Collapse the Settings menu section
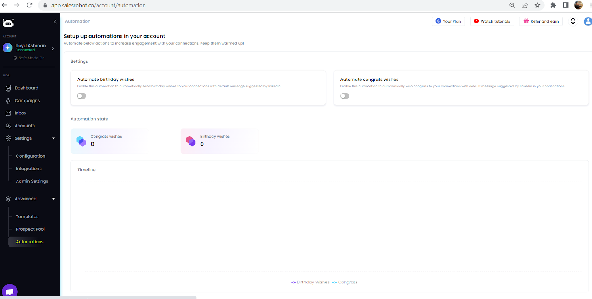 (x=53, y=138)
